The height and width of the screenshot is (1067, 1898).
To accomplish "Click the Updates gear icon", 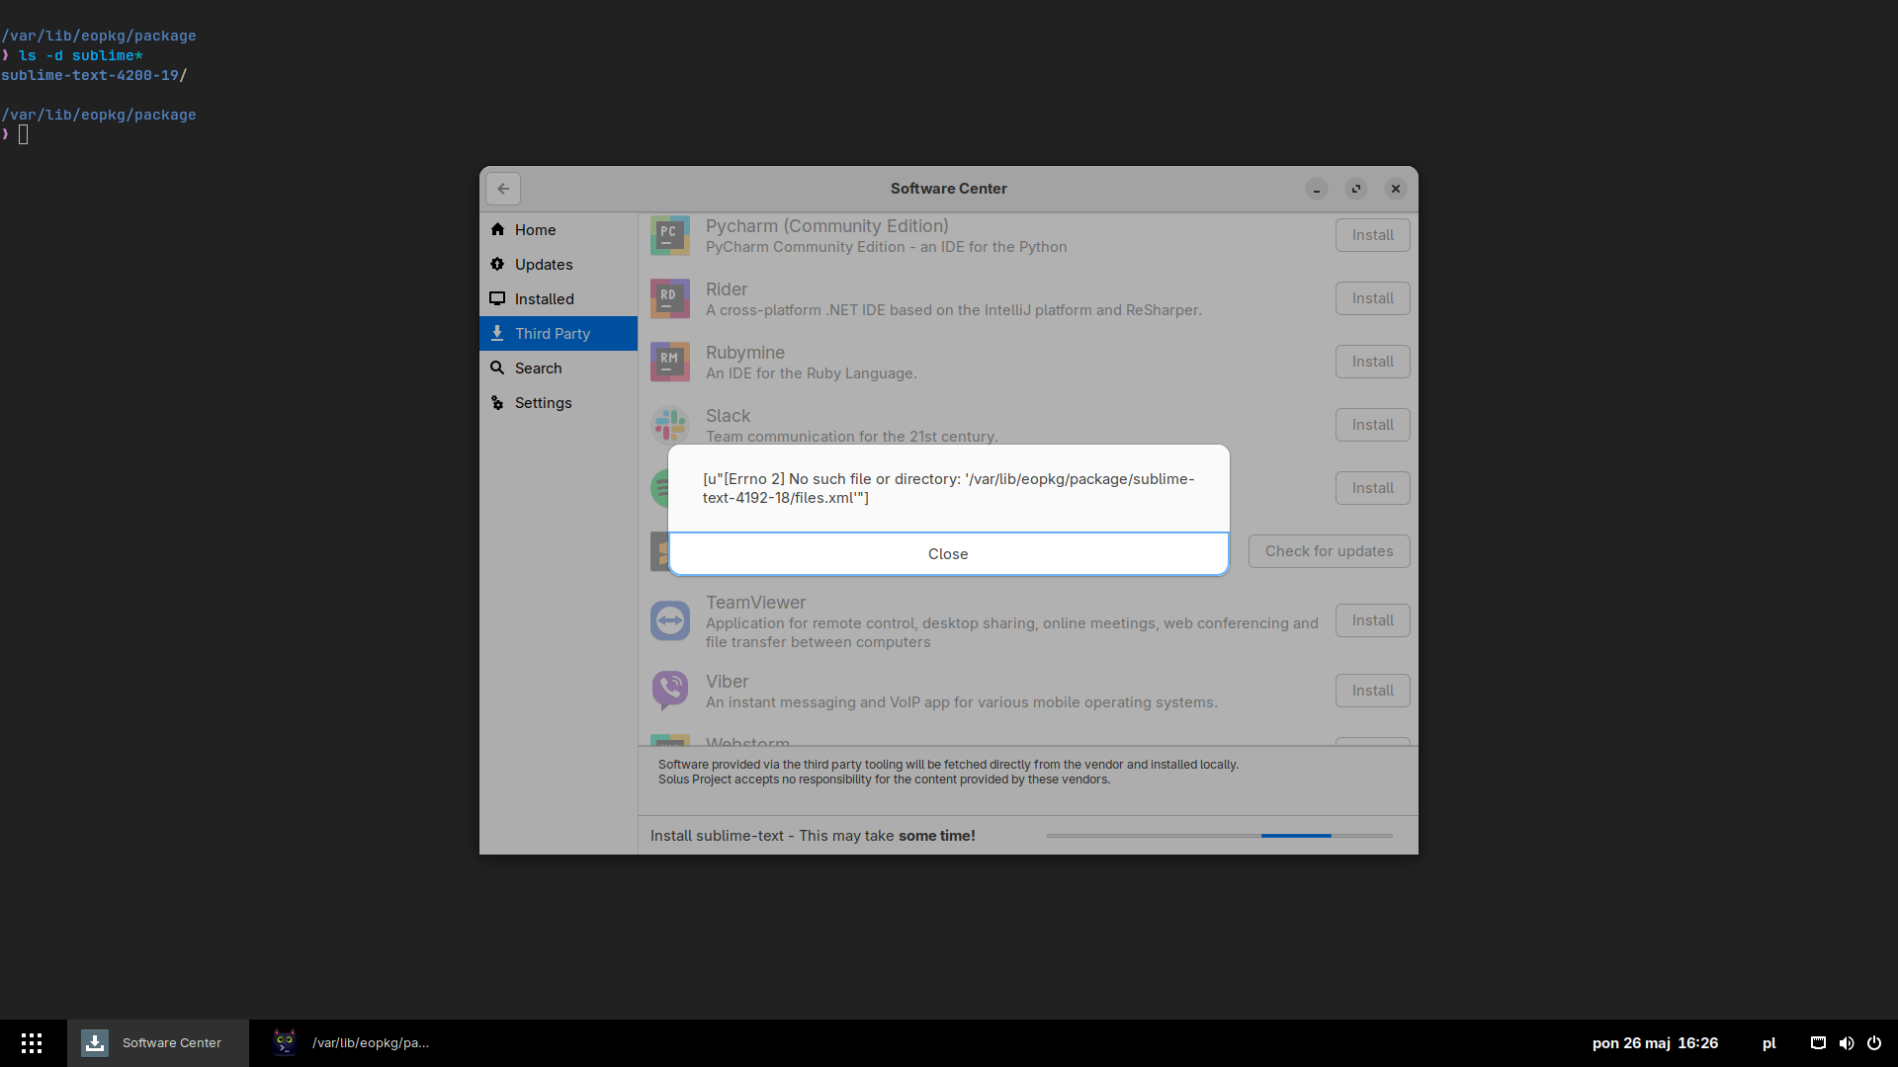I will (497, 264).
